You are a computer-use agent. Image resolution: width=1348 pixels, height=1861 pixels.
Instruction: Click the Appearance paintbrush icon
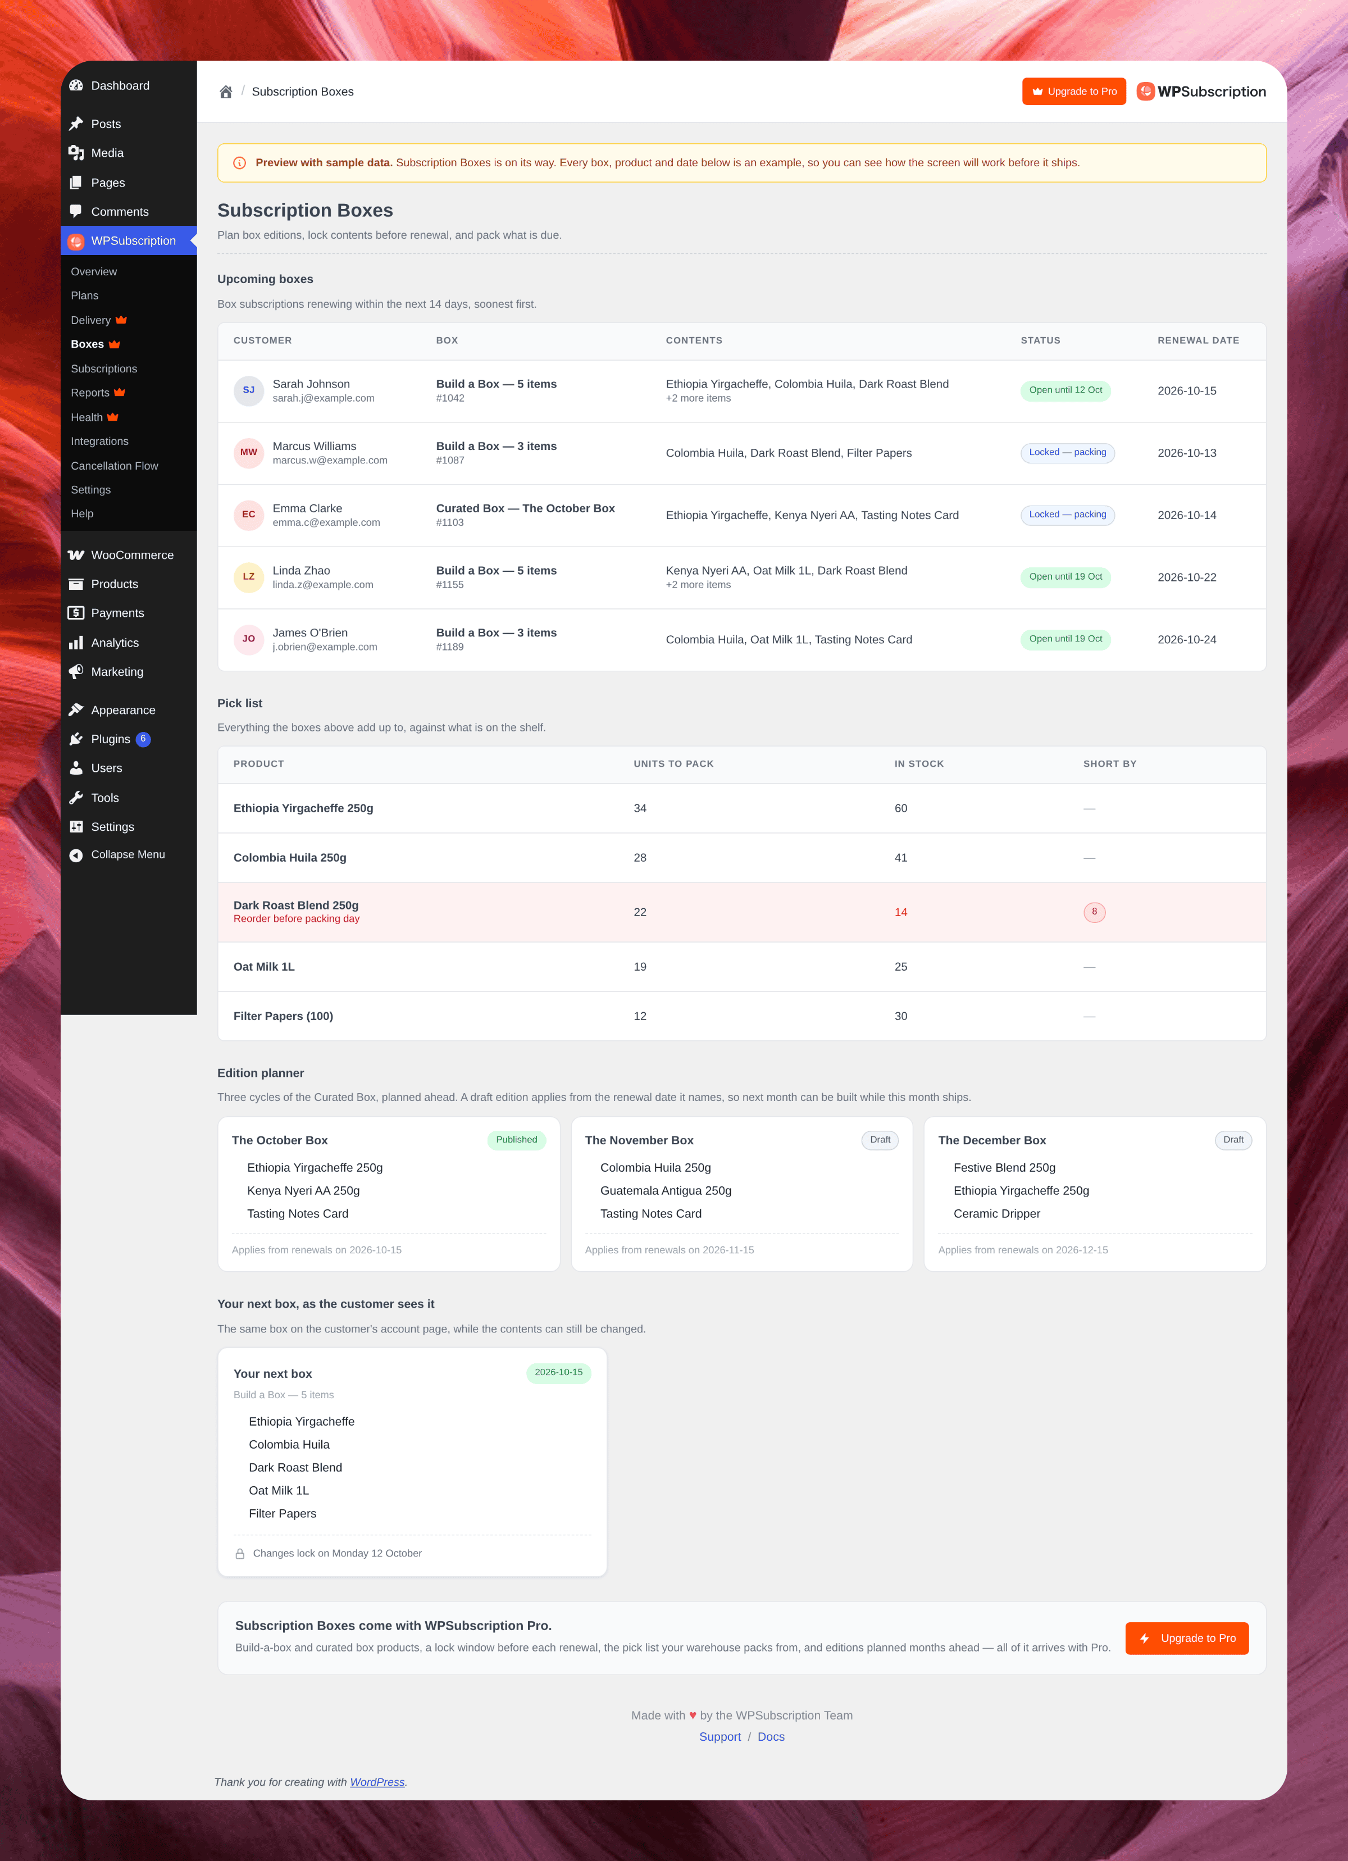(76, 710)
